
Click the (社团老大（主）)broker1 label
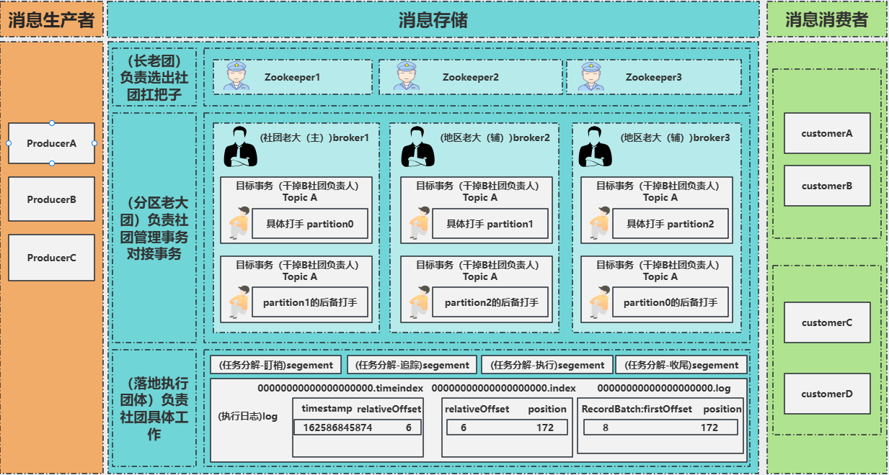pos(315,137)
